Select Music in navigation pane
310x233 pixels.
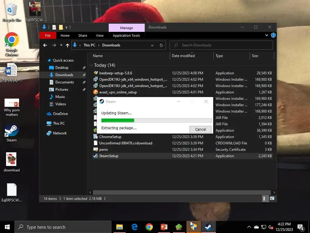(x=60, y=97)
